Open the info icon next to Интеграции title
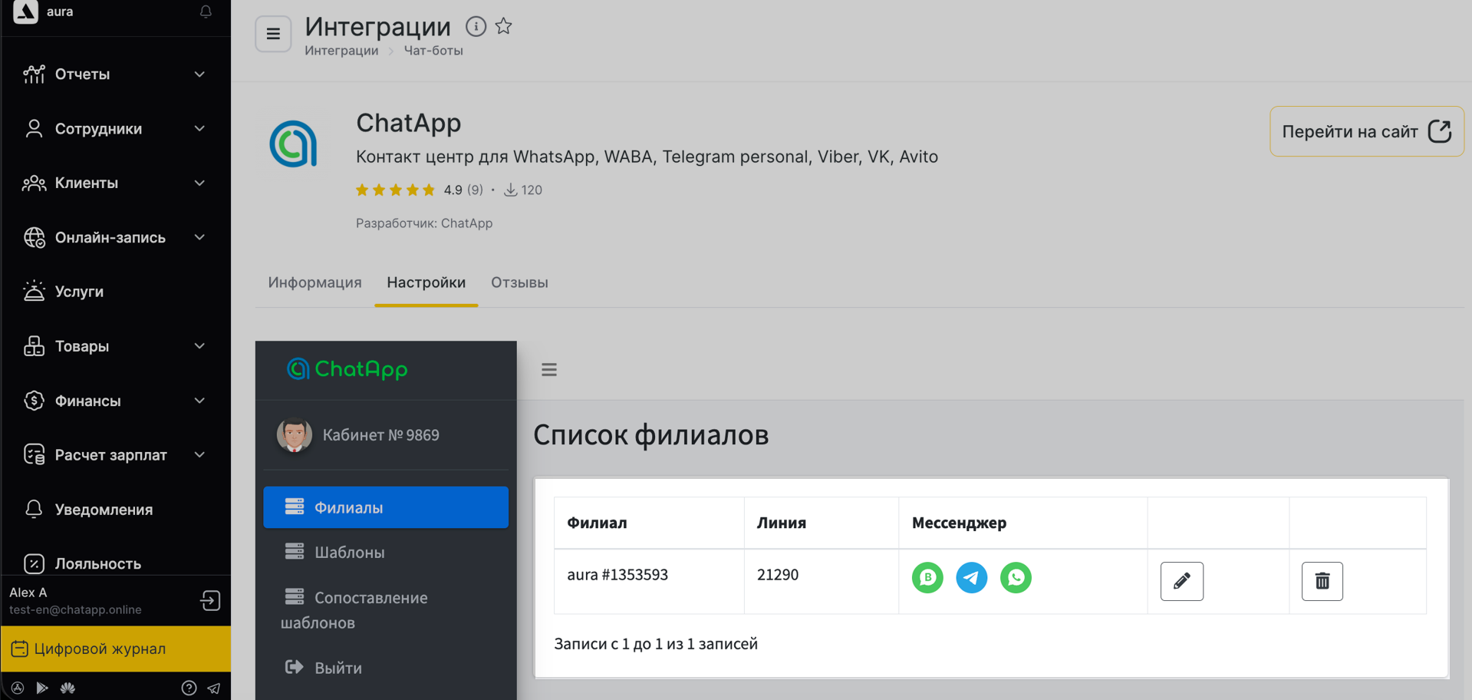 (476, 27)
